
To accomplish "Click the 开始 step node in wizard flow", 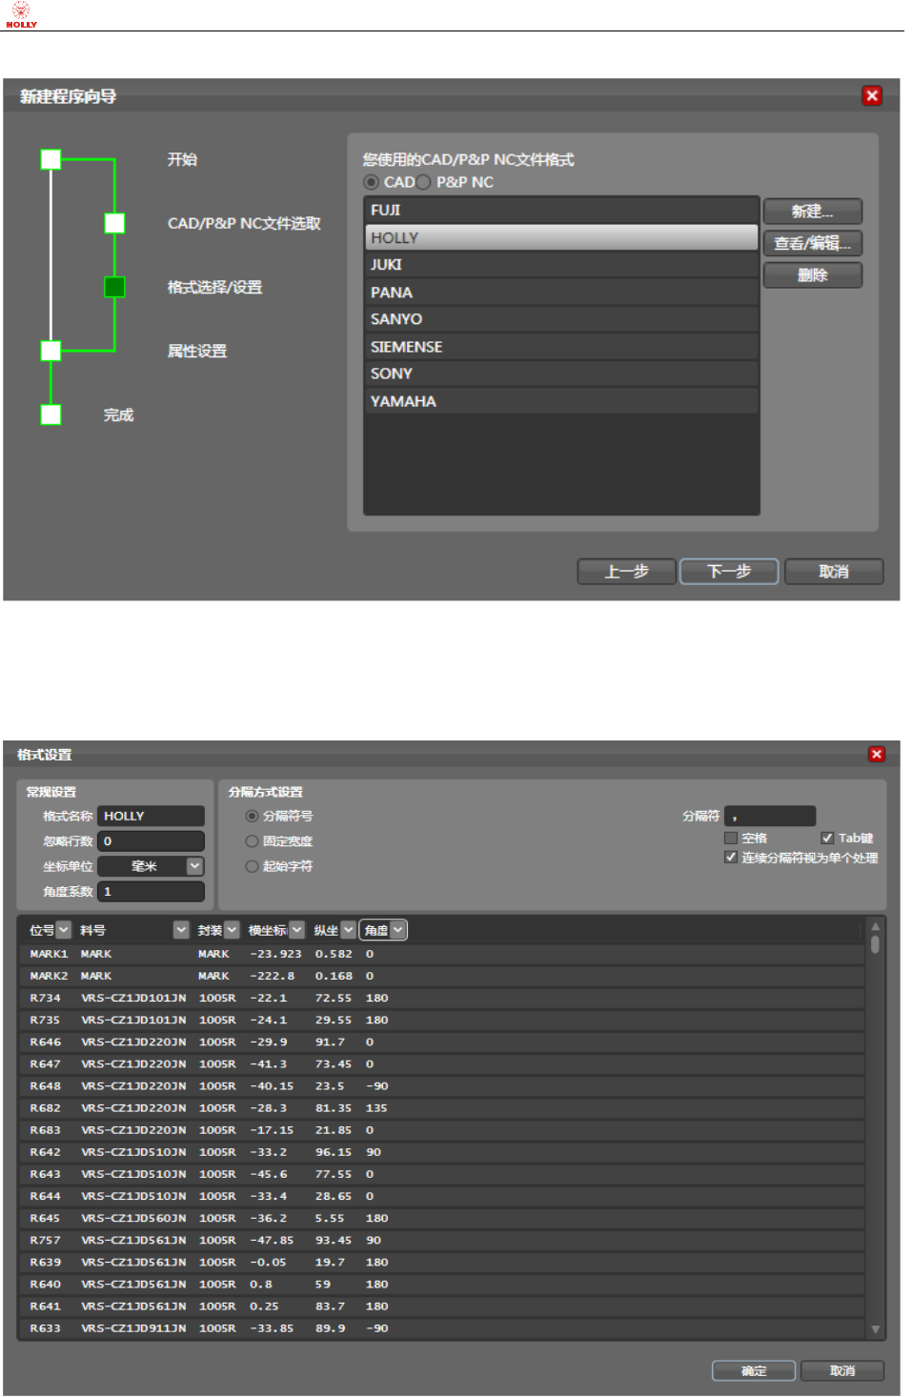I will coord(51,159).
